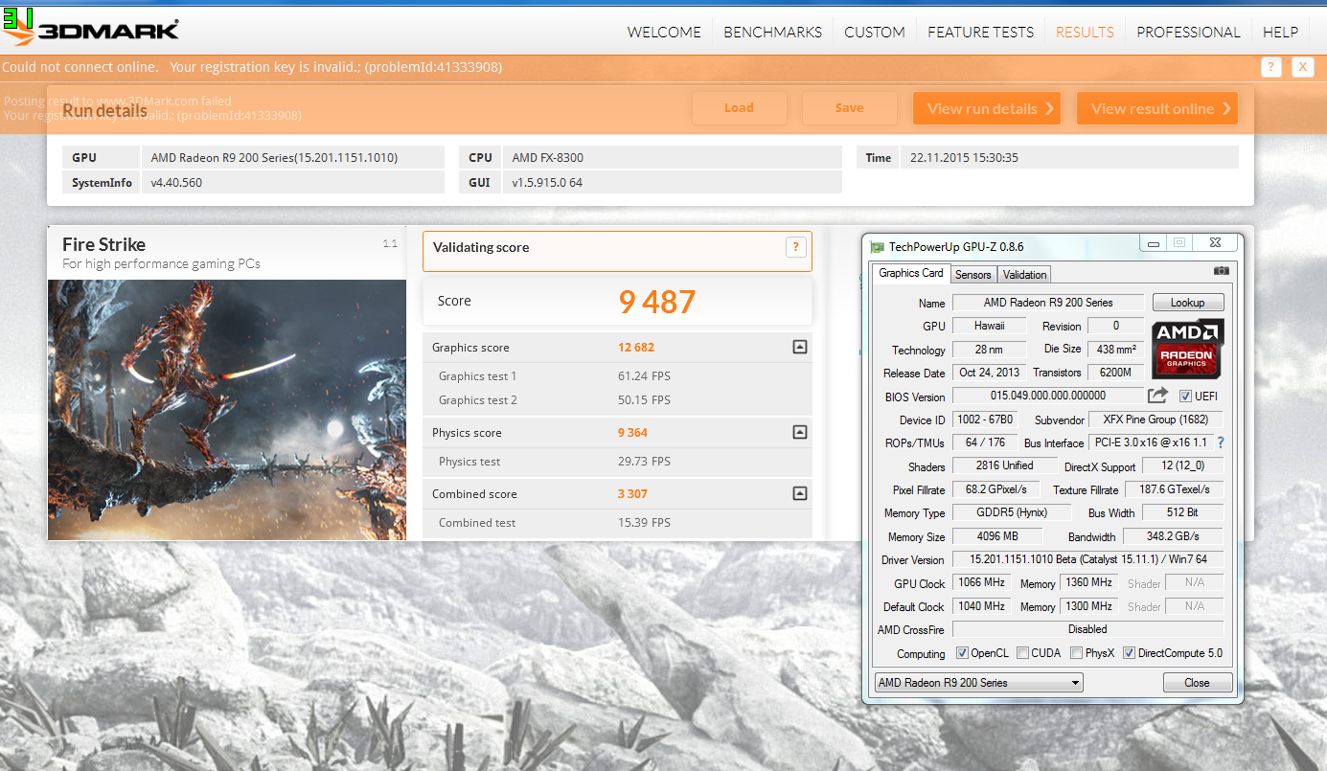
Task: Click the GUI version v1.5.915.0 64
Action: 547,183
